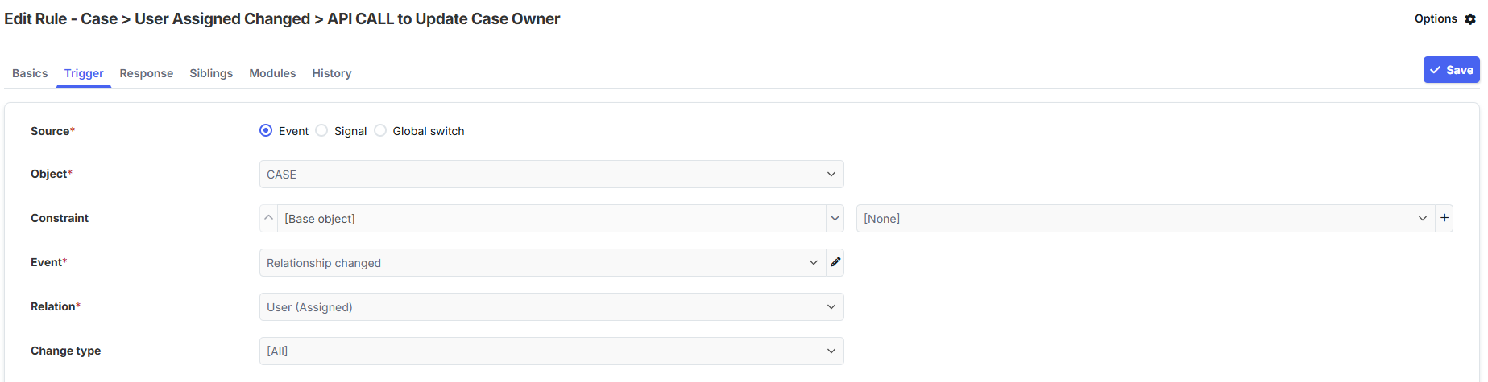Open the None constraint dropdown

[1146, 218]
